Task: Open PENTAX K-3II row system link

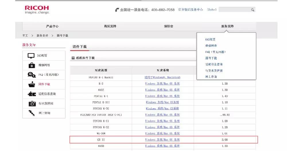Action: tap(162, 102)
